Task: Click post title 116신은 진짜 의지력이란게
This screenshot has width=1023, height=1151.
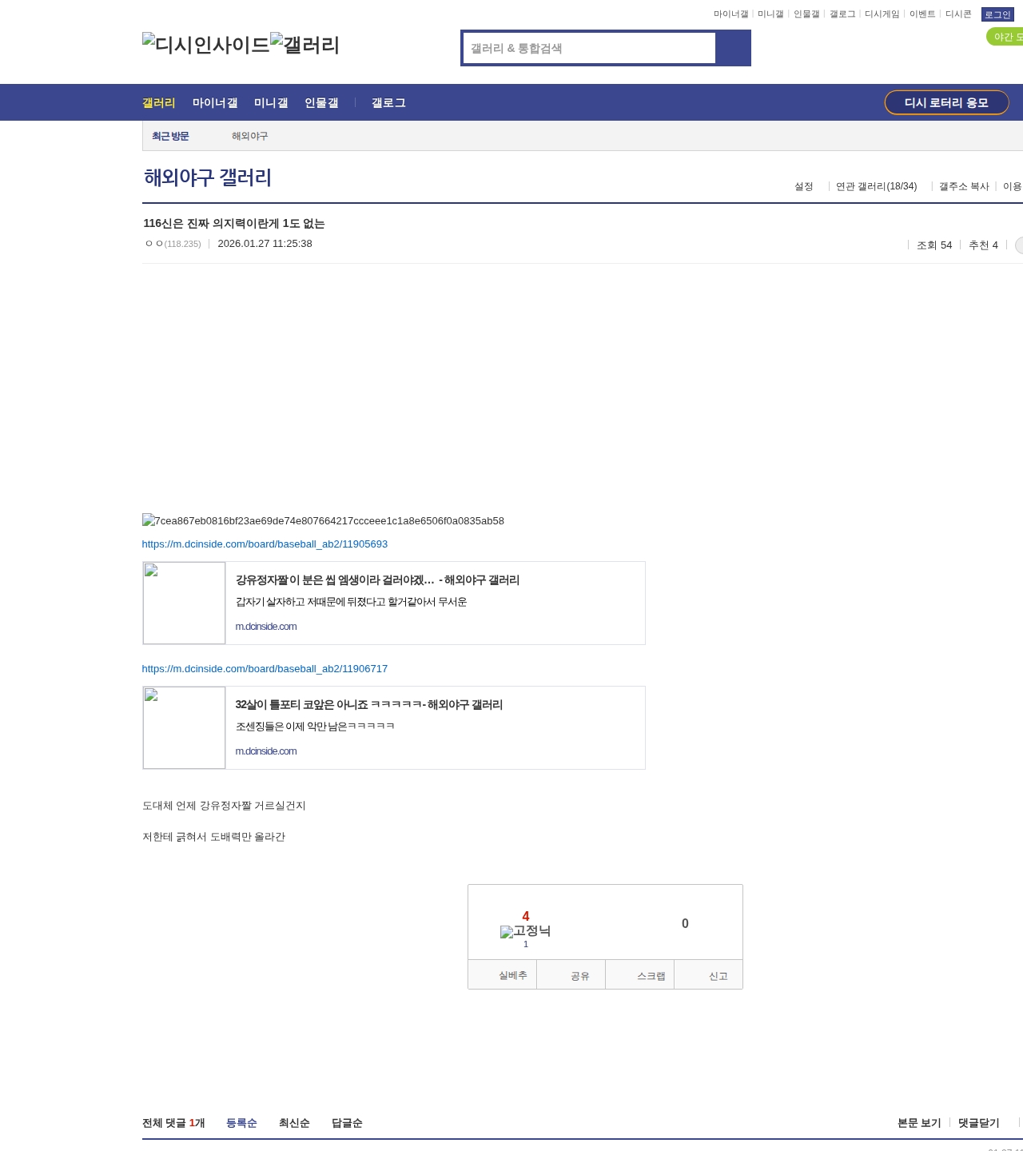Action: tap(234, 224)
